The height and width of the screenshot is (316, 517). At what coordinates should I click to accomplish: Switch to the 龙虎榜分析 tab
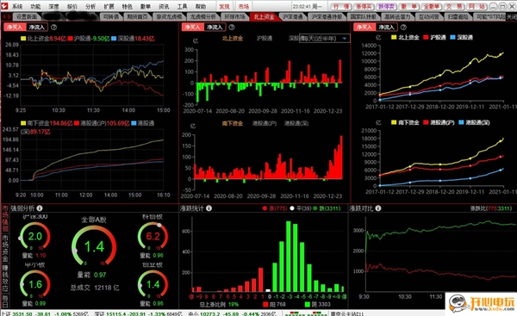pyautogui.click(x=202, y=16)
